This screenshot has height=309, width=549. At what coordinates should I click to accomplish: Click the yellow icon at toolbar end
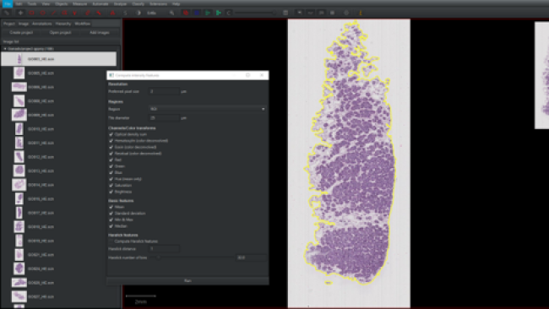[x=361, y=13]
